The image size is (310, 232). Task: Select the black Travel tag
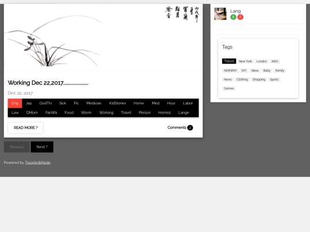coord(229,61)
